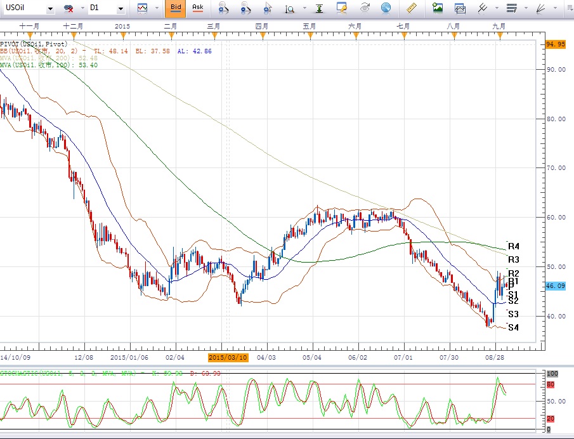
Task: Click the 07/01 date axis label
Action: click(403, 357)
